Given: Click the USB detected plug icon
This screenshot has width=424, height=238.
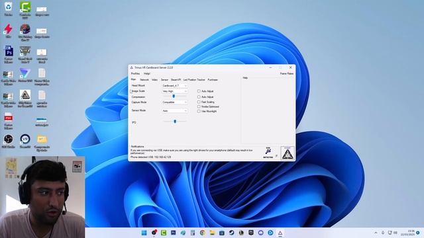Looking at the screenshot, I should click(268, 153).
